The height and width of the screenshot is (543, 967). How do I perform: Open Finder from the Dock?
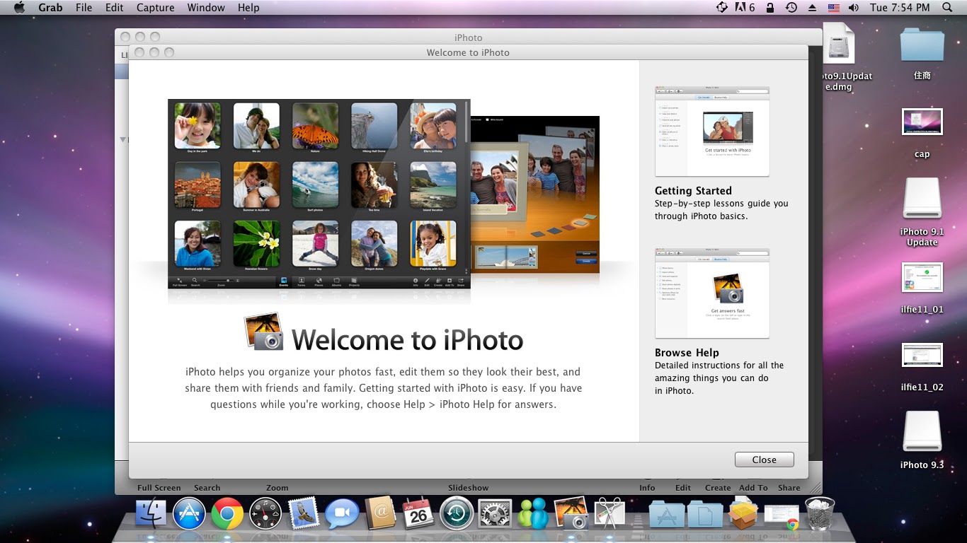[151, 513]
